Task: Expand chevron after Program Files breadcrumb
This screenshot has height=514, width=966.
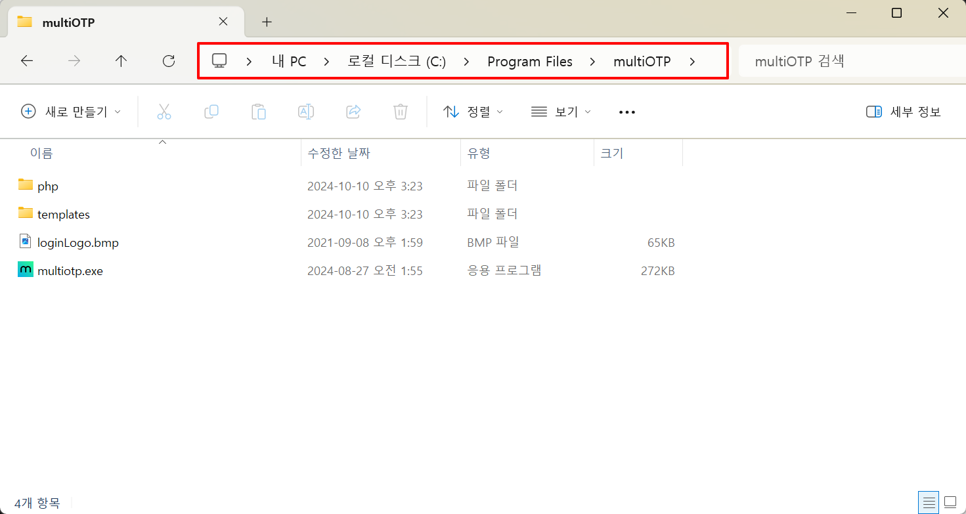Action: 592,62
